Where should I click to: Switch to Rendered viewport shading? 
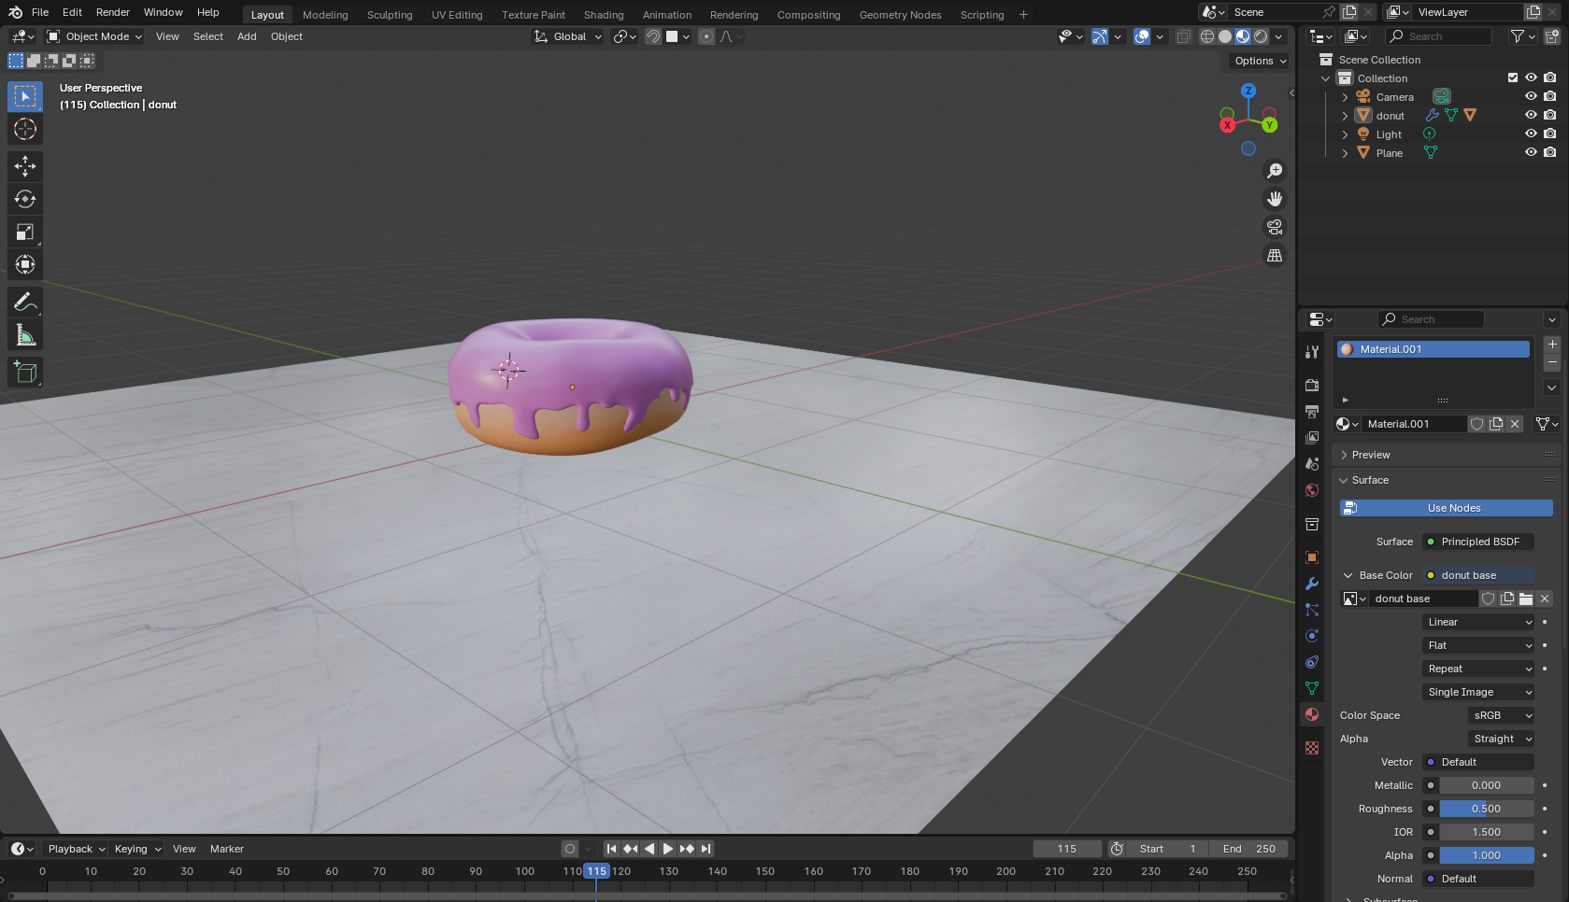coord(1261,36)
